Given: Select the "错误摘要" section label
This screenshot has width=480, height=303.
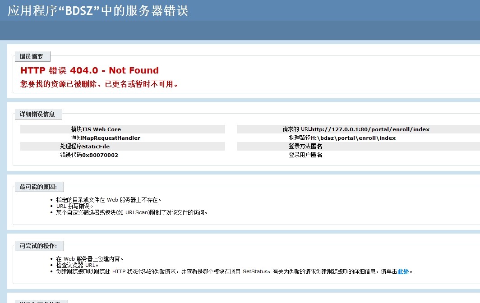Looking at the screenshot, I should tap(32, 56).
